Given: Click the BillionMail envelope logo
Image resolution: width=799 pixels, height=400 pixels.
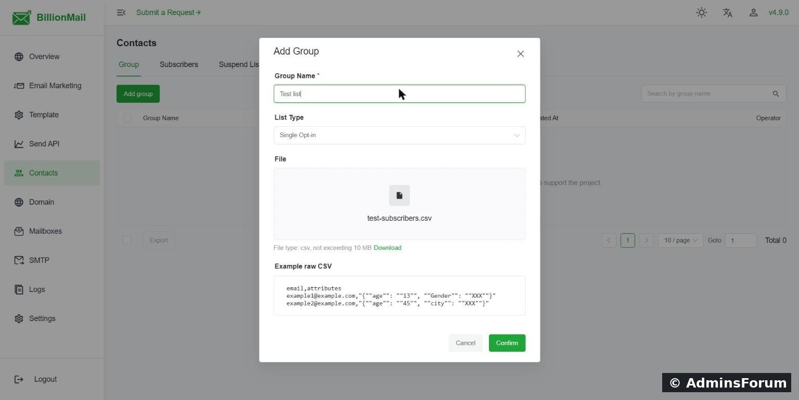Looking at the screenshot, I should (x=22, y=18).
